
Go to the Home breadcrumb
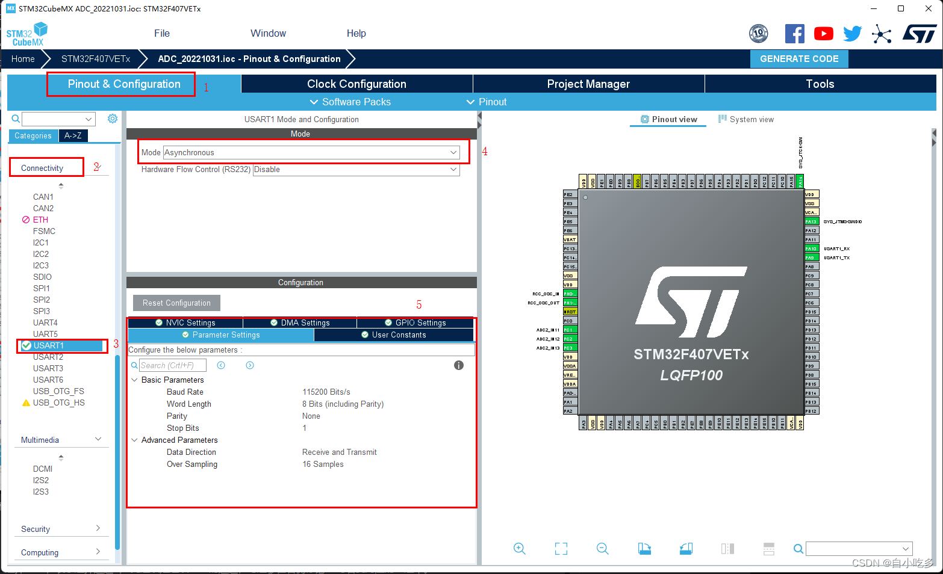23,59
